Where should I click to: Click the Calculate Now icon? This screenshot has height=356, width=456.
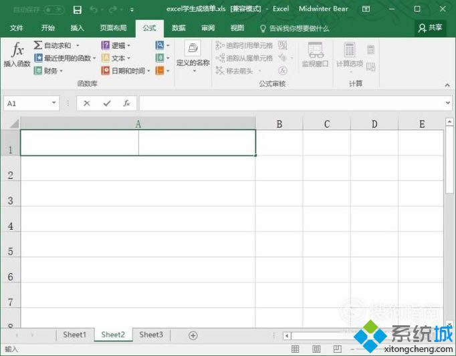click(370, 49)
